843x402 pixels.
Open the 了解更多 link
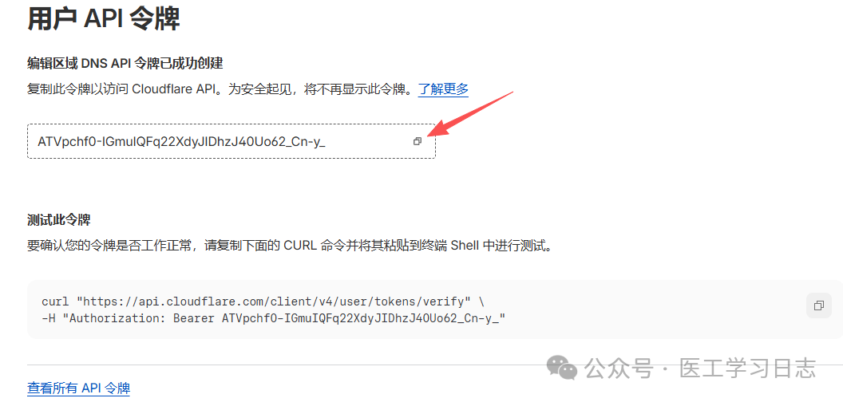click(x=443, y=89)
